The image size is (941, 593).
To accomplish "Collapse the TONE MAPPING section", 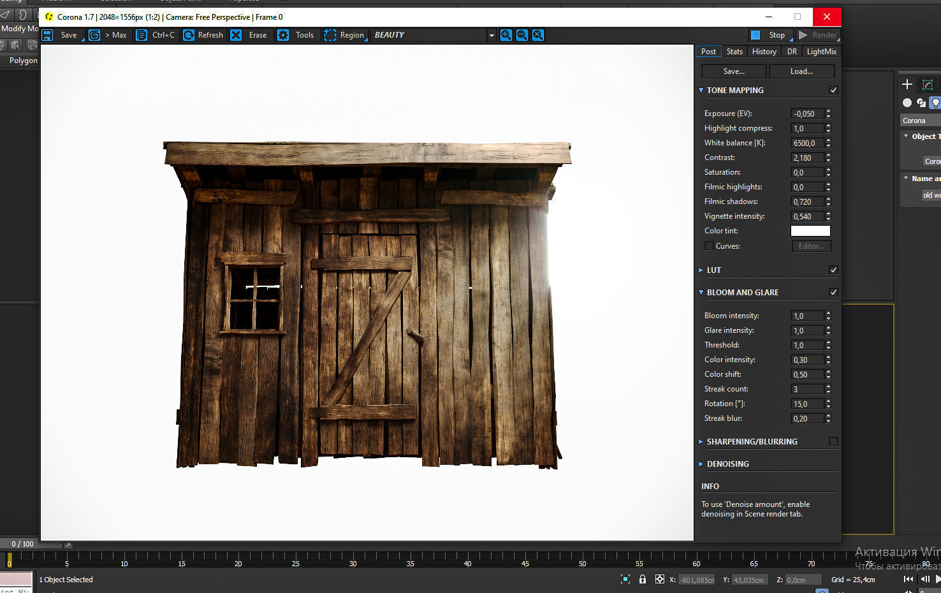I will tap(701, 91).
